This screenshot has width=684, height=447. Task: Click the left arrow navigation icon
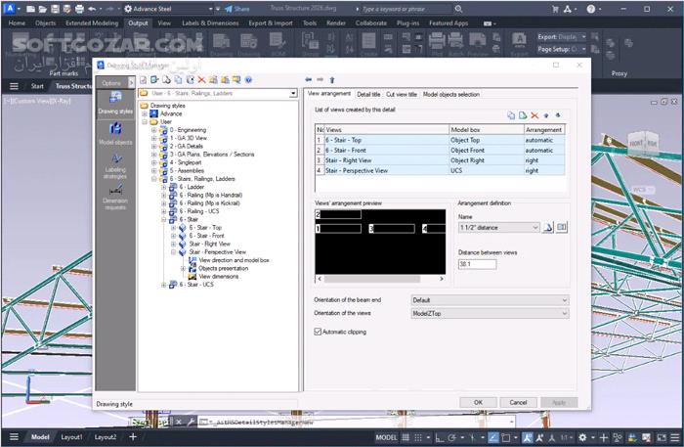[x=309, y=79]
